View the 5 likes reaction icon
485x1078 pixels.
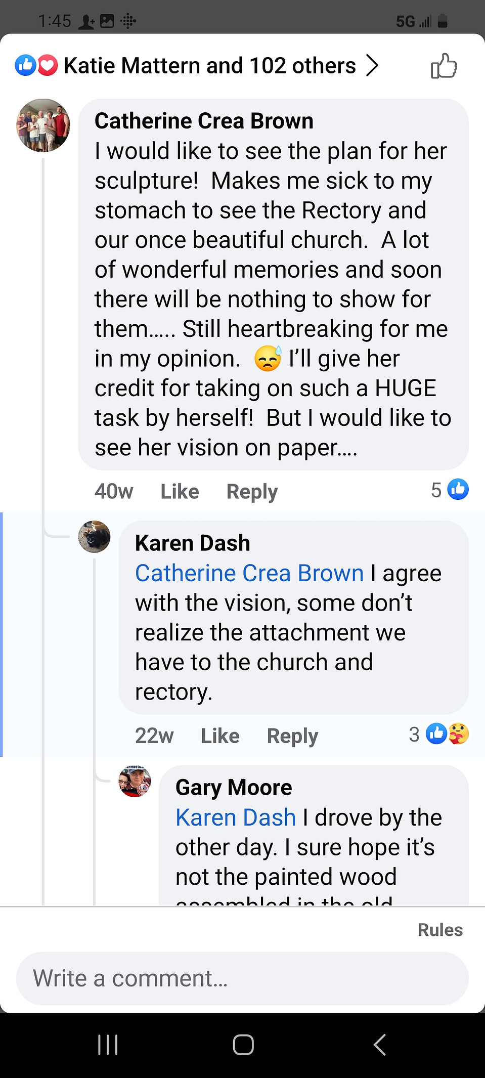pos(458,489)
